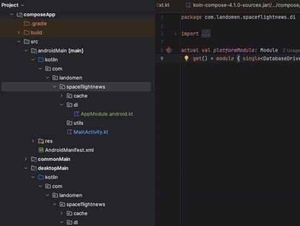Expand the res folder
This screenshot has width=300, height=226.
[x=33, y=141]
